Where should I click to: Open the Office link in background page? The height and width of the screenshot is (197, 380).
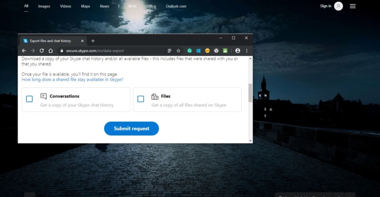151,6
